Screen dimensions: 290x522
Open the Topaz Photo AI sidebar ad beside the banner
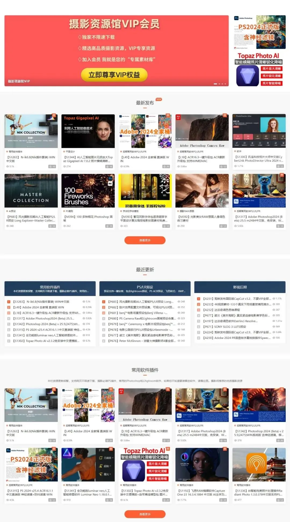tap(259, 69)
